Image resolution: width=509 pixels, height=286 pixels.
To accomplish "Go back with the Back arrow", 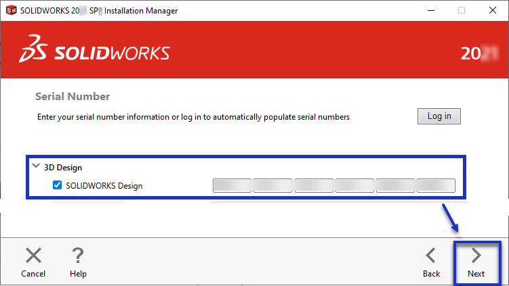I will tap(431, 262).
